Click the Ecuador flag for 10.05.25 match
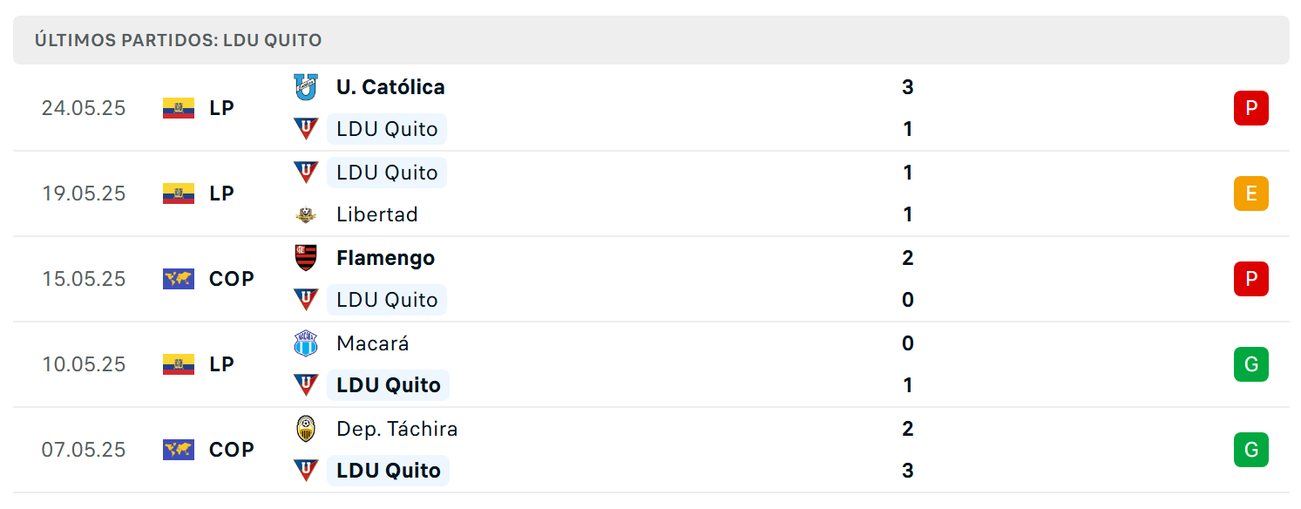 click(179, 364)
